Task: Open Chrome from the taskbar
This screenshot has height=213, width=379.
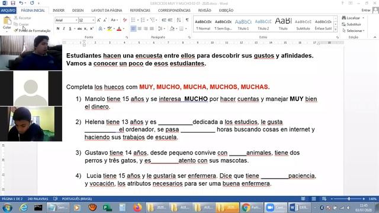Action: coord(251,208)
